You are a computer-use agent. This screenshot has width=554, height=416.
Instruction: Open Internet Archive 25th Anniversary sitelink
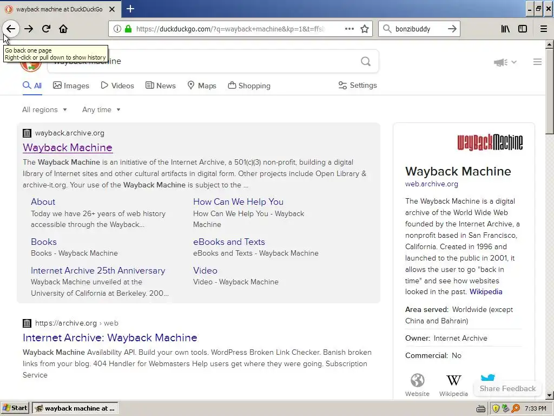(98, 271)
